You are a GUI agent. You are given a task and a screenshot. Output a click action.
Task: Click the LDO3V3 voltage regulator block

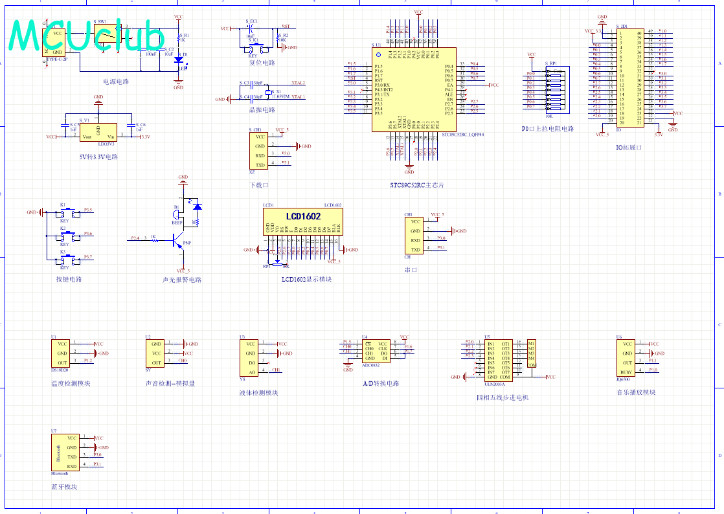[x=98, y=132]
